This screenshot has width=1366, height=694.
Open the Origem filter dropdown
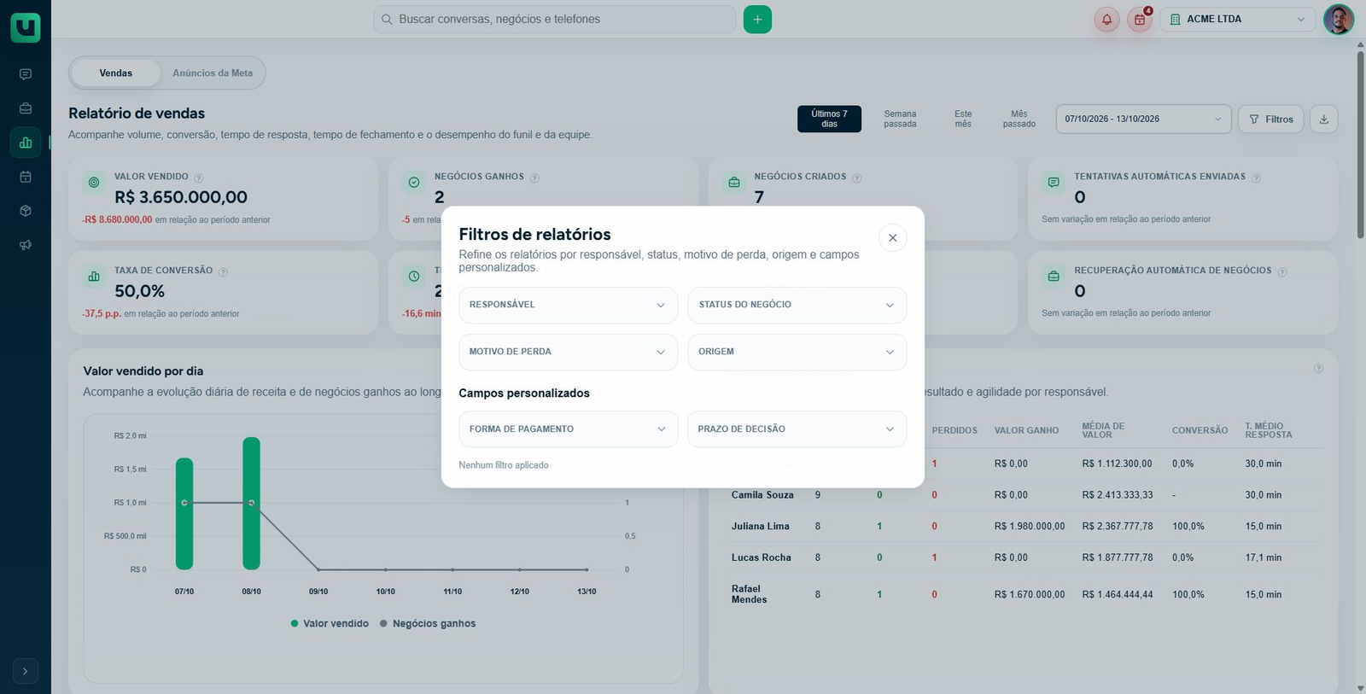pos(797,352)
